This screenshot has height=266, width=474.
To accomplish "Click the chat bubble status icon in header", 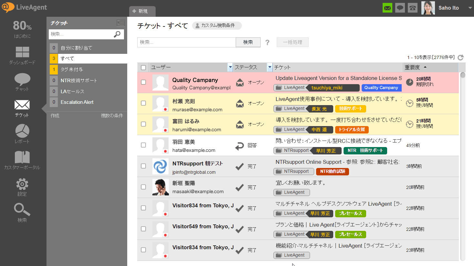I will [400, 8].
